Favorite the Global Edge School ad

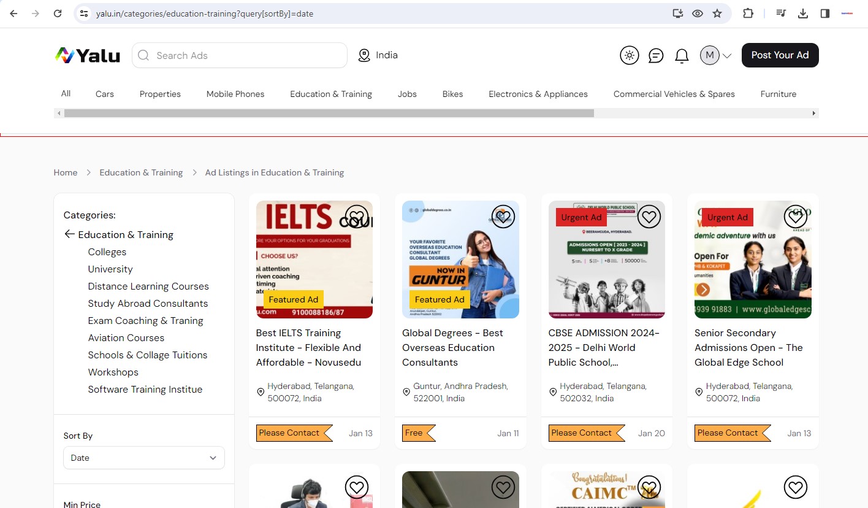pos(796,217)
